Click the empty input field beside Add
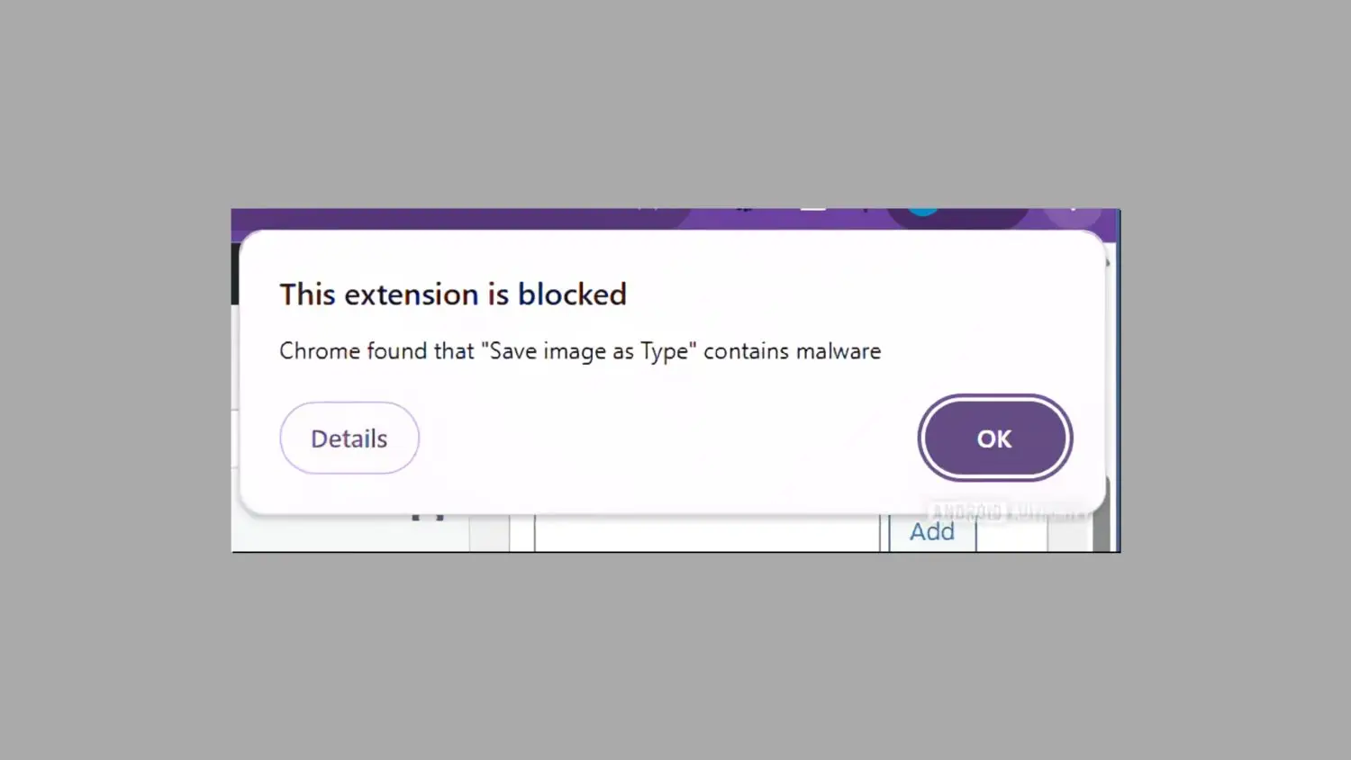This screenshot has height=760, width=1351. (x=706, y=533)
